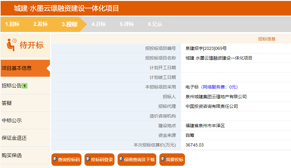The height and width of the screenshot is (168, 291).
Task: Click the document icon on 投标码登录
Action: point(88,159)
